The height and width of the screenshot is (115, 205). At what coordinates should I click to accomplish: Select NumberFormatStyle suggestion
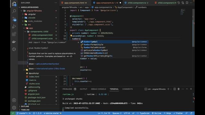[x=114, y=45]
